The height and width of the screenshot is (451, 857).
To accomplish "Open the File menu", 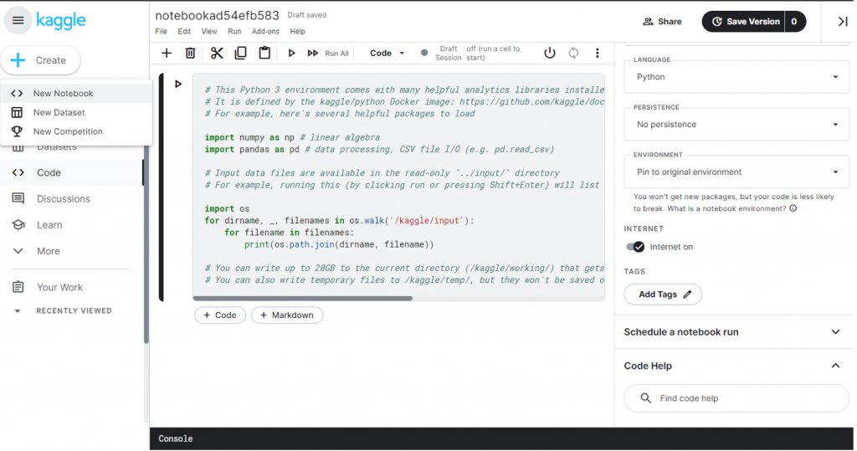I will tap(162, 32).
